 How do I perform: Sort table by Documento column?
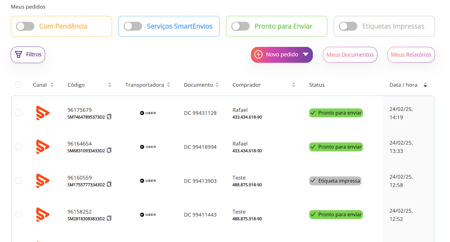point(217,85)
